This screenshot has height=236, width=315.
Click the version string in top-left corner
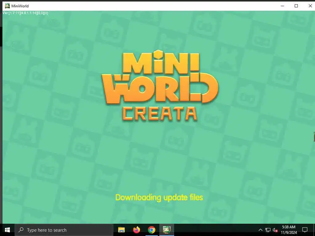(25, 13)
